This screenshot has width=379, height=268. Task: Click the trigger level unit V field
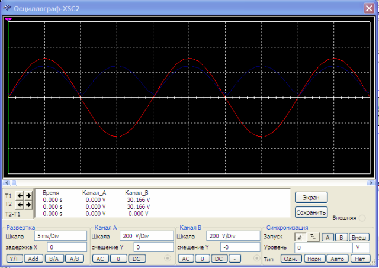(x=361, y=248)
